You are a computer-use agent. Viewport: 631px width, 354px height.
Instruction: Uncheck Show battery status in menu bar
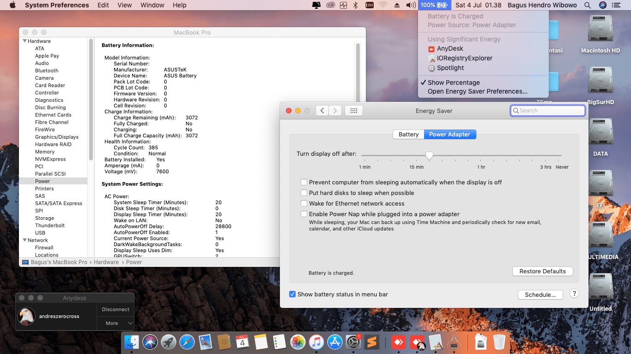point(292,294)
